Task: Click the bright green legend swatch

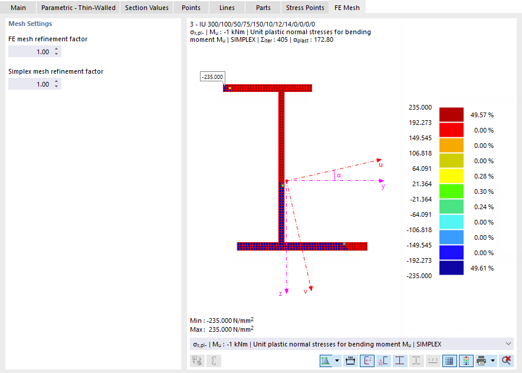Action: pyautogui.click(x=451, y=191)
